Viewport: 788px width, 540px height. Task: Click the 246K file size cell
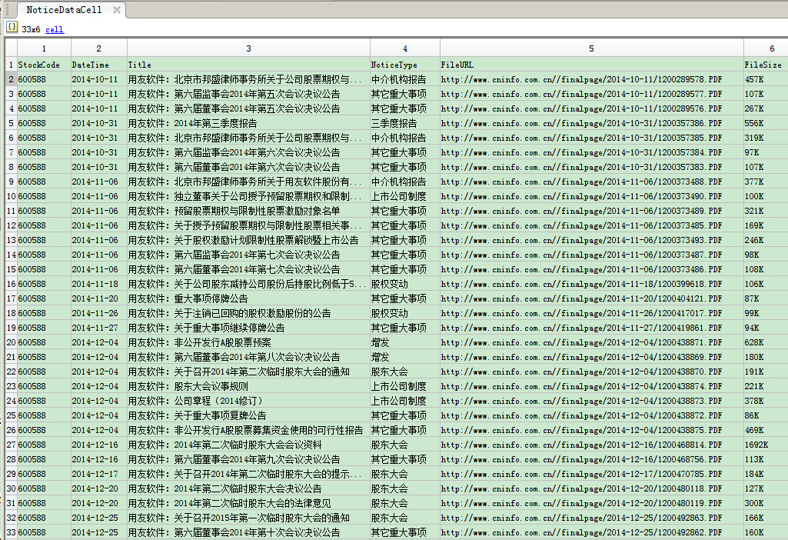coord(766,240)
